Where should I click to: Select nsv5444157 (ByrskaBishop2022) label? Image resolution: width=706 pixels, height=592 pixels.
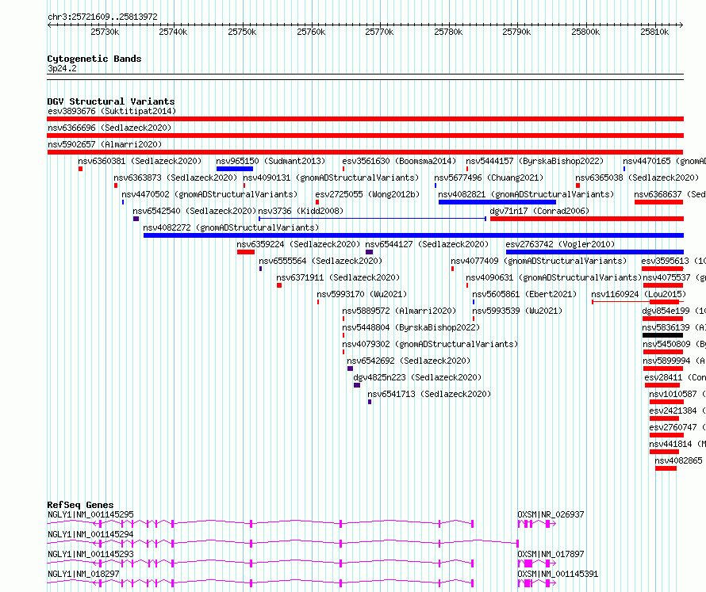pyautogui.click(x=535, y=161)
